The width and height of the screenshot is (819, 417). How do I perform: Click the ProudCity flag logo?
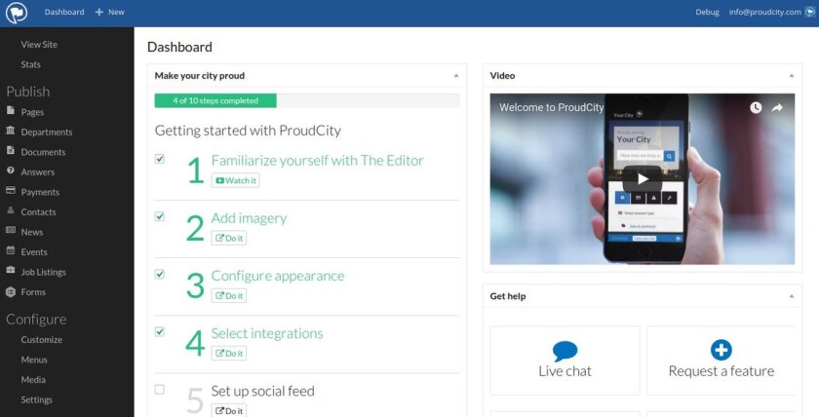pos(17,13)
